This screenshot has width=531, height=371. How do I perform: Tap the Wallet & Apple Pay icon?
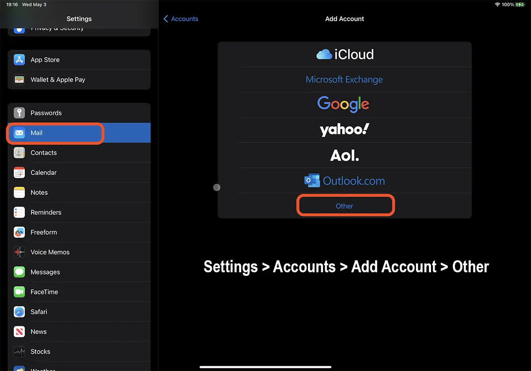[19, 80]
